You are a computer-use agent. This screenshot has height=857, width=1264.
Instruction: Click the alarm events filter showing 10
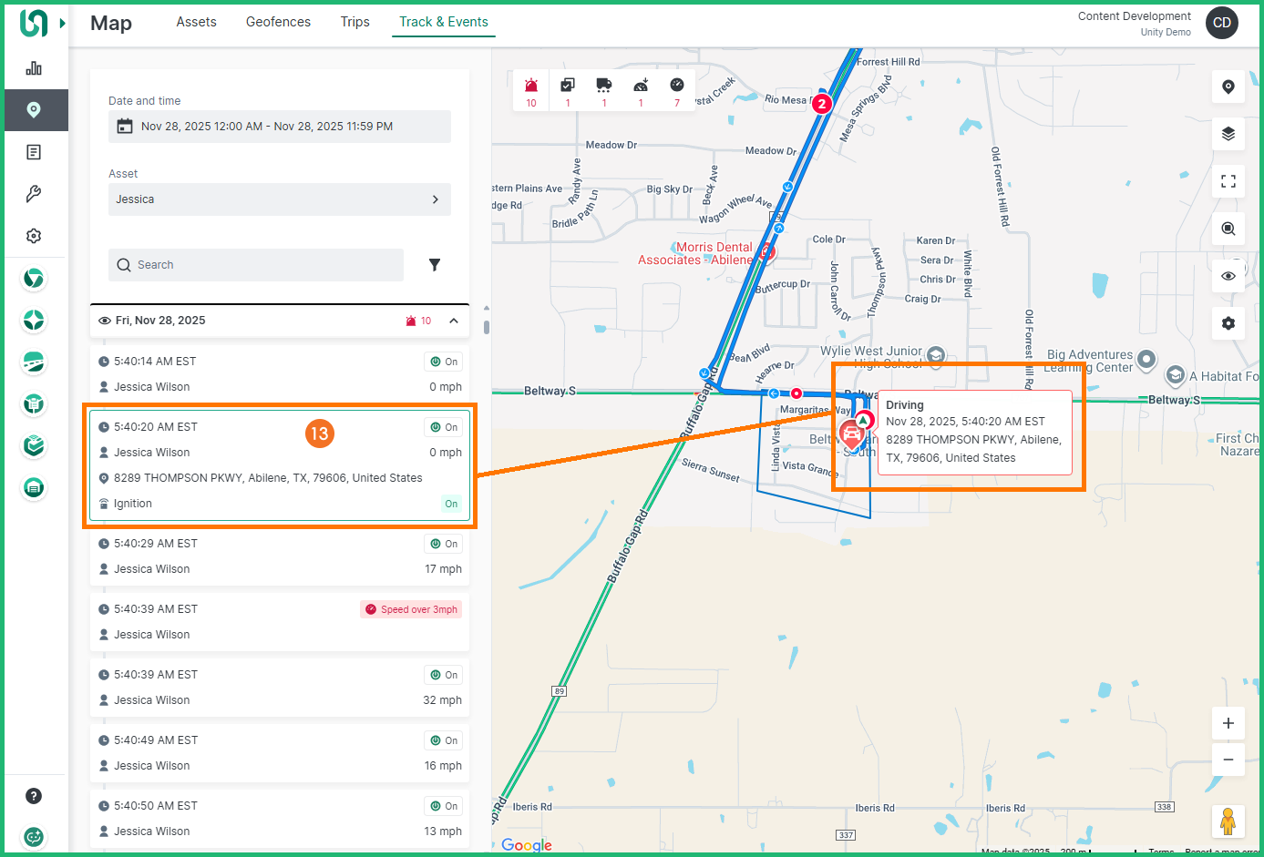pos(531,90)
